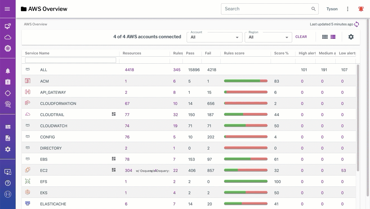Select the DIRECTORY service row name
Image resolution: width=370 pixels, height=209 pixels.
[51, 148]
